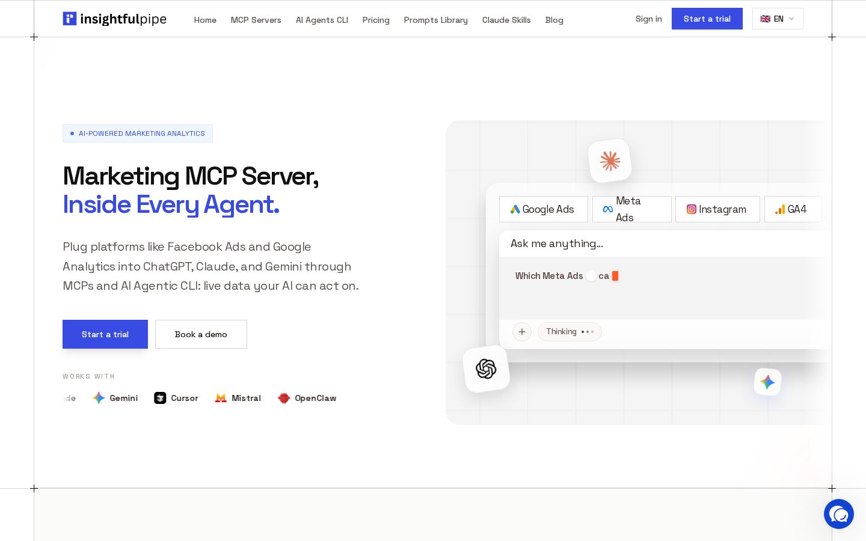
Task: Click the plus icon in chat box
Action: 522,332
